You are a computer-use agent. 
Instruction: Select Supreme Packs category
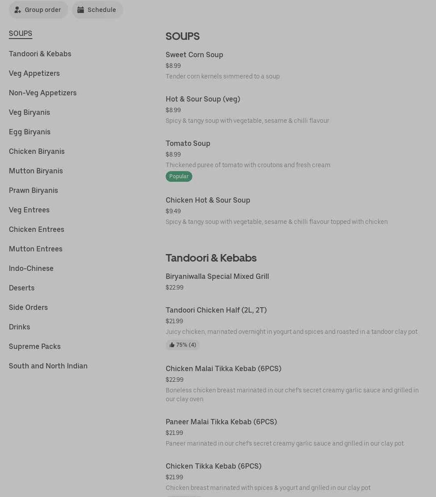(35, 346)
